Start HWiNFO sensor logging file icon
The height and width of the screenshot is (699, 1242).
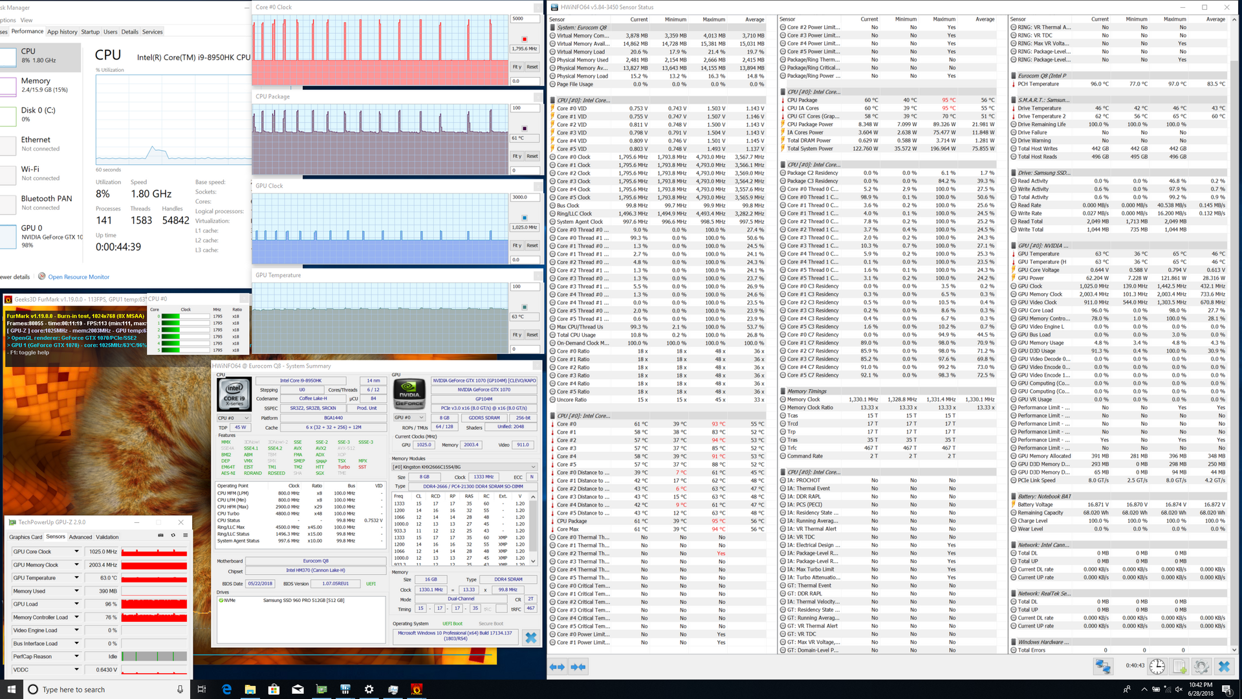point(1179,666)
